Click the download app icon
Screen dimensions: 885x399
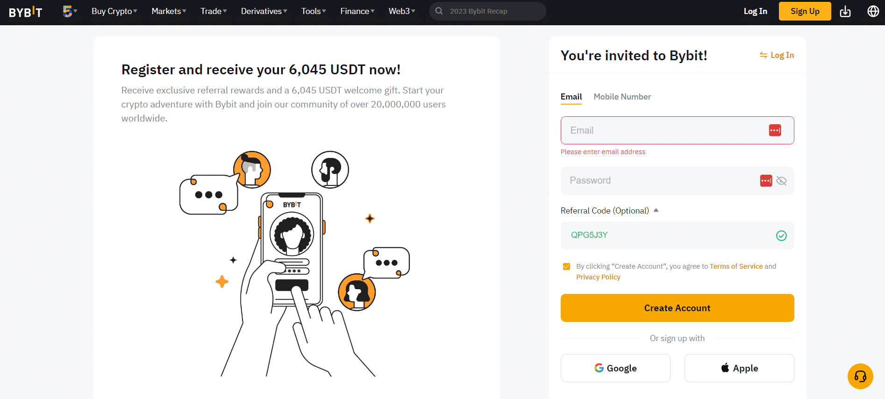pyautogui.click(x=845, y=11)
